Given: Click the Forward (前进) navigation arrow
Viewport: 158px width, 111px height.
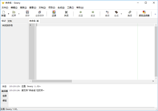Looking at the screenshot, I should pos(93,12).
